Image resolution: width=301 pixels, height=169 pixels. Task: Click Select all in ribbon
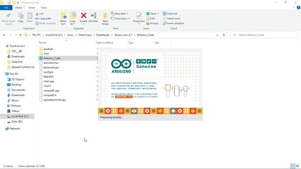(x=170, y=14)
